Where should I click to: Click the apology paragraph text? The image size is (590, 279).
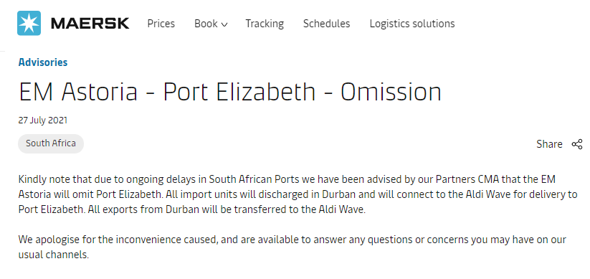pos(292,247)
